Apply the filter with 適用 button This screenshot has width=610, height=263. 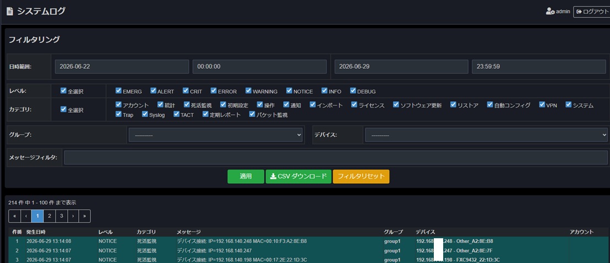[246, 176]
